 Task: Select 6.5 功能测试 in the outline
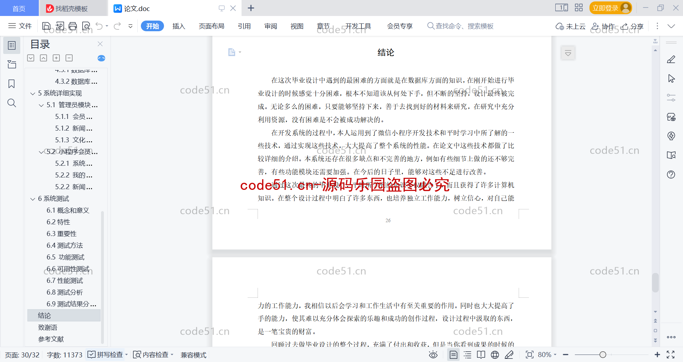[x=65, y=257]
